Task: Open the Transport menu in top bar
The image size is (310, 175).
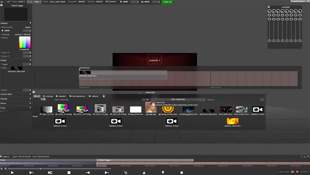Action: [x=77, y=1]
